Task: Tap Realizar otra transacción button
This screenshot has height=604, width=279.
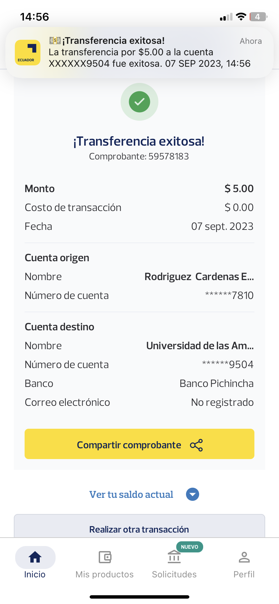Action: (x=139, y=529)
